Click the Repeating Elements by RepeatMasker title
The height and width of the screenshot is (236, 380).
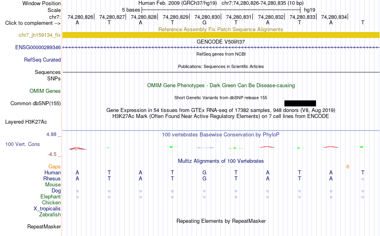(x=221, y=221)
